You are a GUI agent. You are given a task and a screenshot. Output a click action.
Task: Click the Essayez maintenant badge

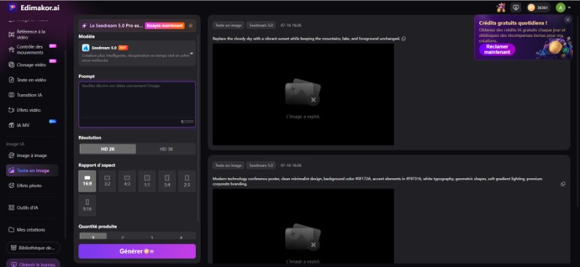[164, 26]
